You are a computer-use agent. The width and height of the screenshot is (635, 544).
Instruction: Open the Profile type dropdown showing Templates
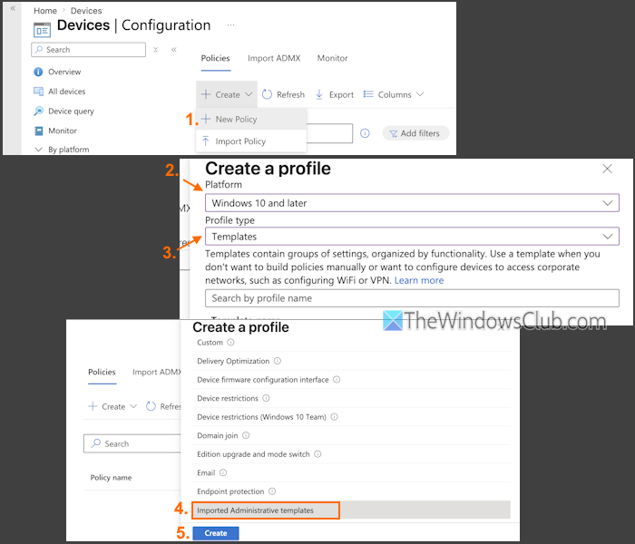412,237
